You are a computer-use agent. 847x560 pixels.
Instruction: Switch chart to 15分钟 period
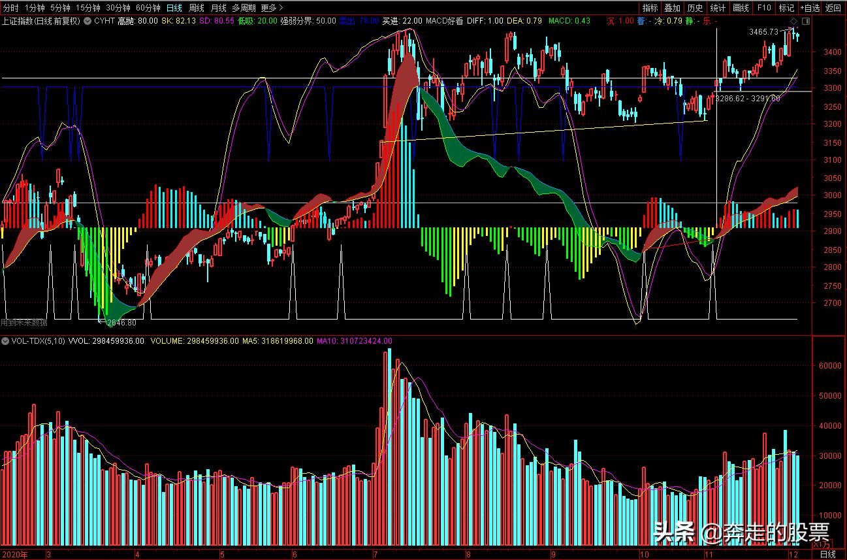[x=88, y=8]
